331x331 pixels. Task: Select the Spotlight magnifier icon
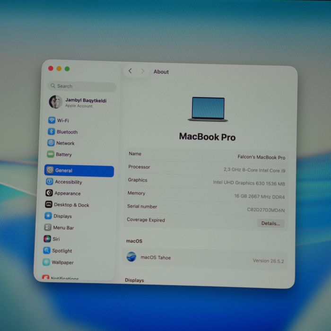[47, 251]
